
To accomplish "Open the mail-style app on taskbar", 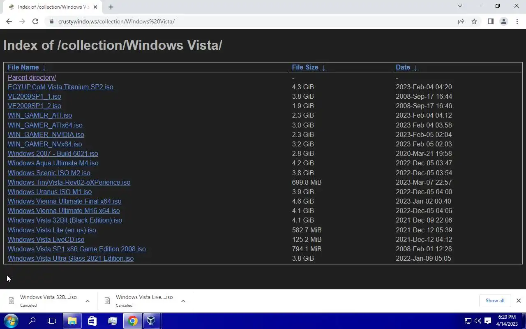I will pyautogui.click(x=112, y=321).
